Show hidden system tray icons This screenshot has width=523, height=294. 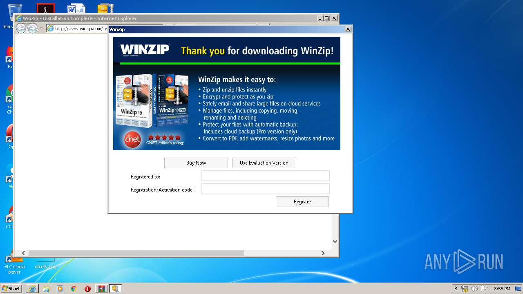point(456,288)
